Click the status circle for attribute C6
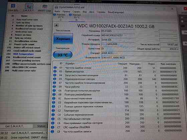 pos(53,123)
